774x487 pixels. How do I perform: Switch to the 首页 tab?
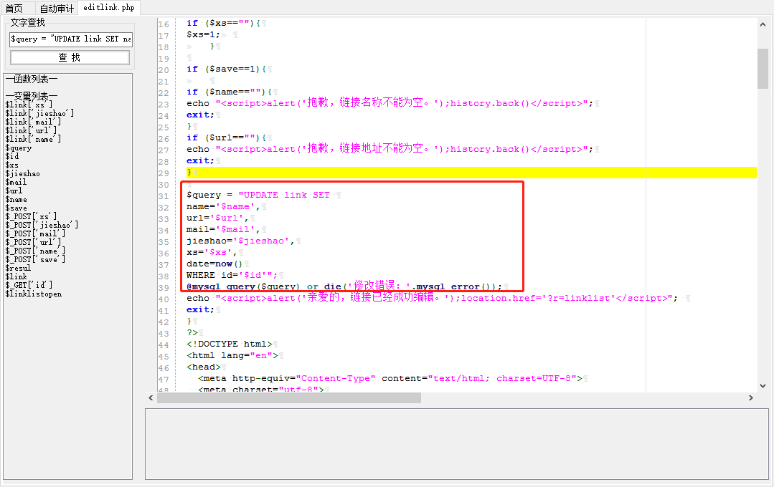pyautogui.click(x=14, y=9)
